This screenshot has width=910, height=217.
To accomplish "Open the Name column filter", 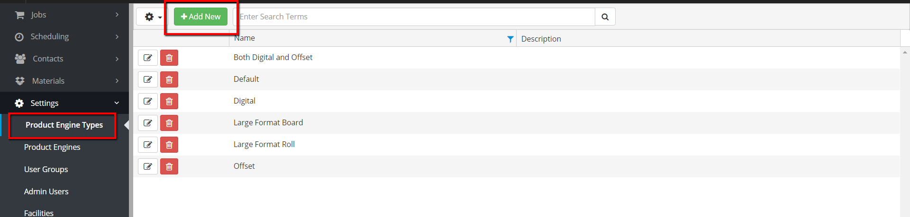I will 510,39.
